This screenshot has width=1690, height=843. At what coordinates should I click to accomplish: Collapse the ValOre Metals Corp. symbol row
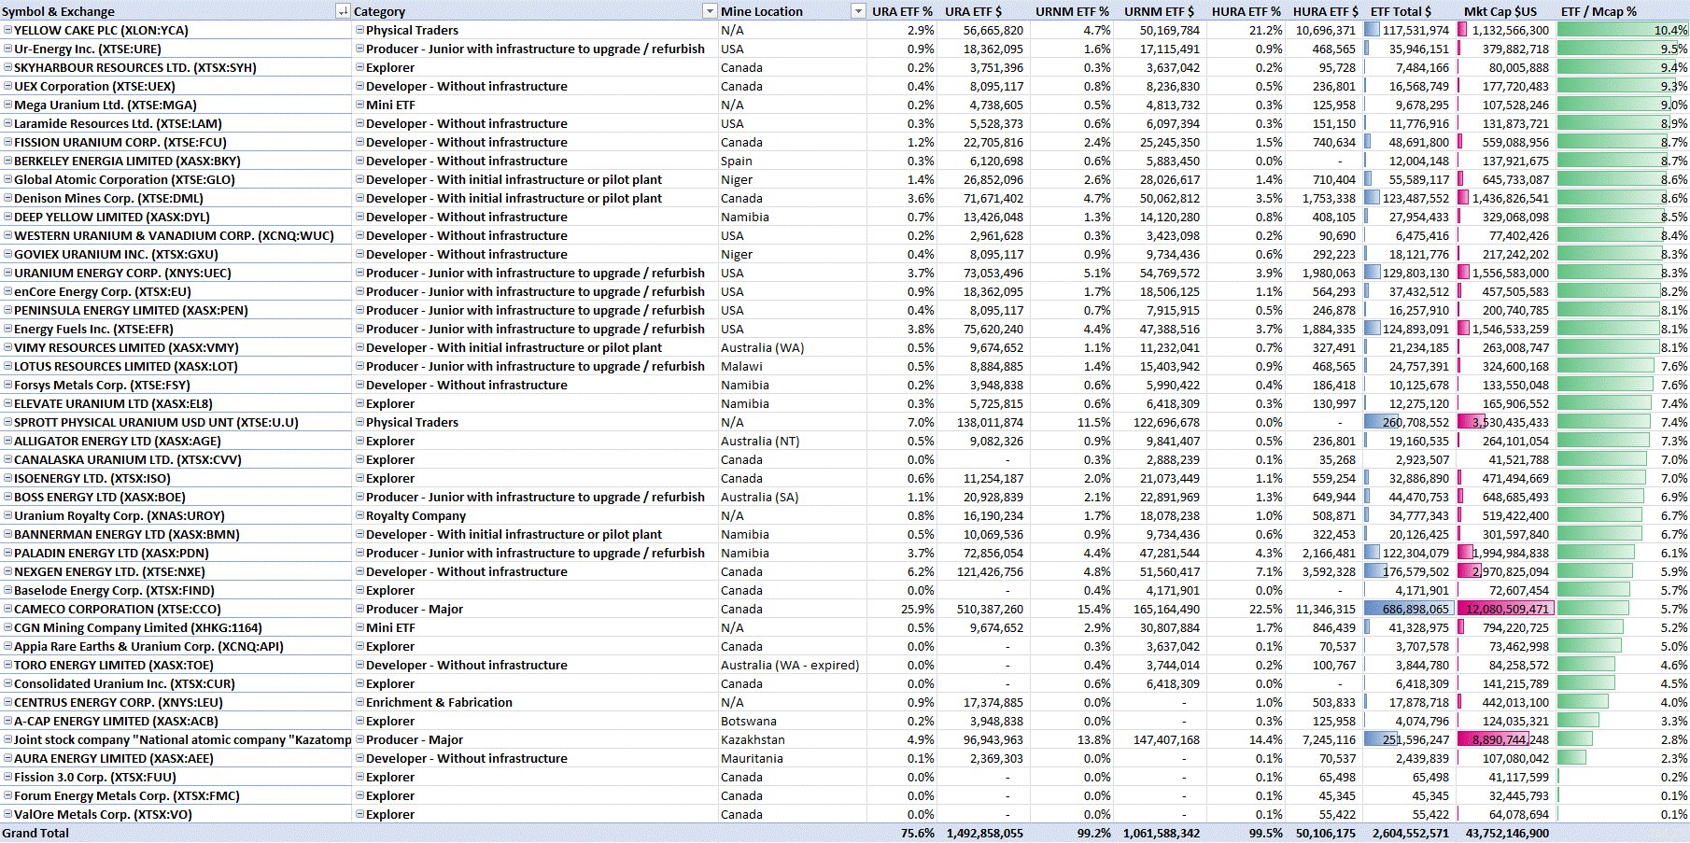7,814
